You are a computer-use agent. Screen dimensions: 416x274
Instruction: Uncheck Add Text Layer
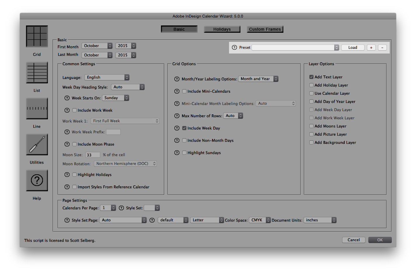311,77
